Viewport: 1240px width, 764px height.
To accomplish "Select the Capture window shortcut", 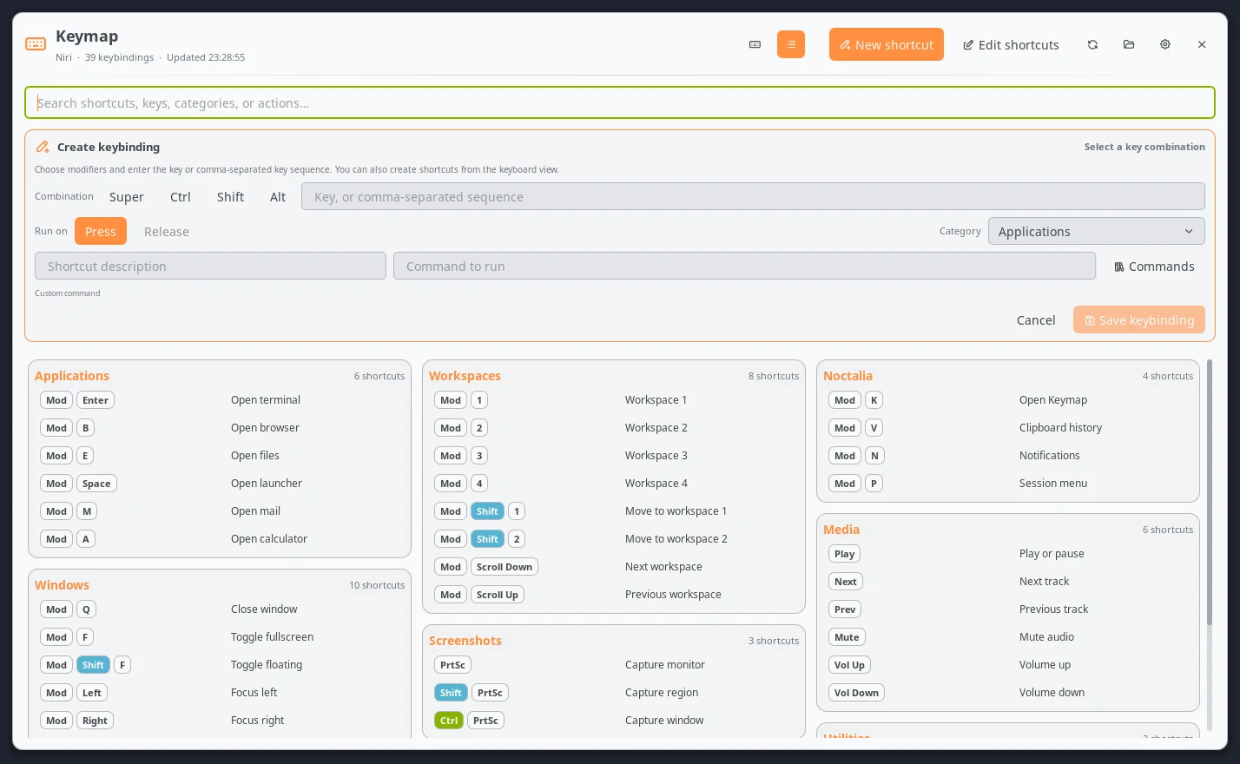I will pos(614,721).
